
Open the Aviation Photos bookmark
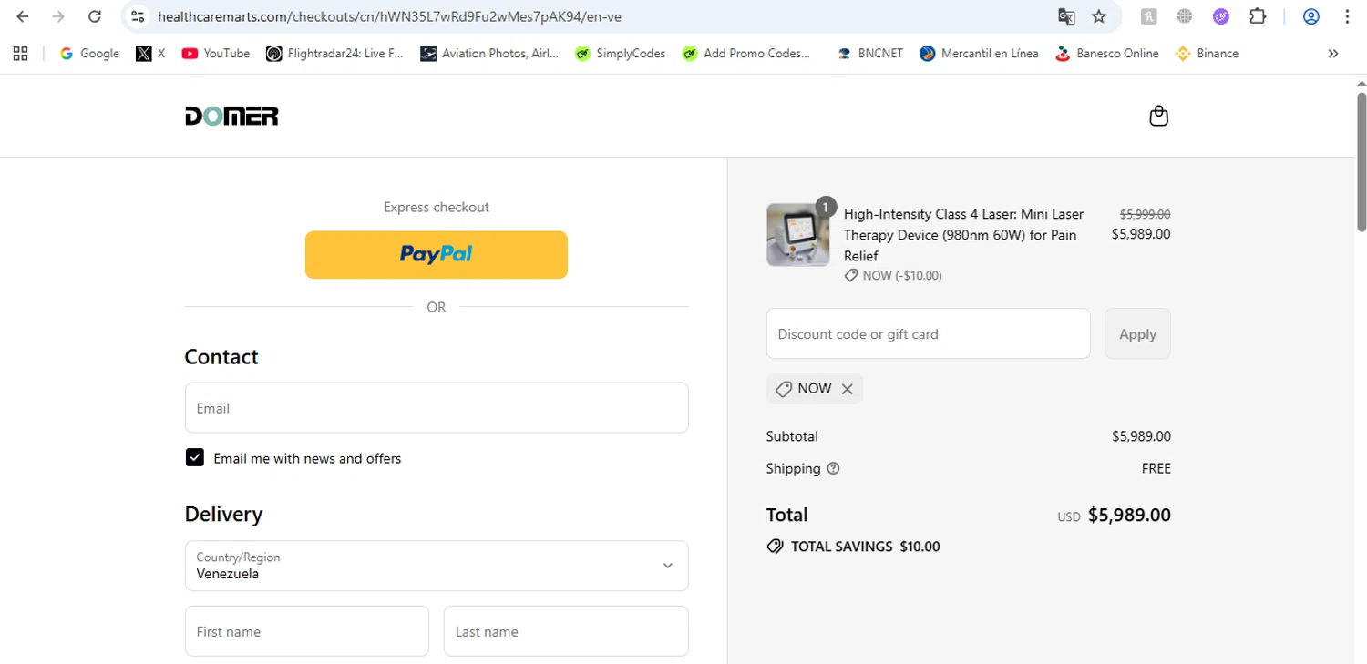pyautogui.click(x=489, y=54)
